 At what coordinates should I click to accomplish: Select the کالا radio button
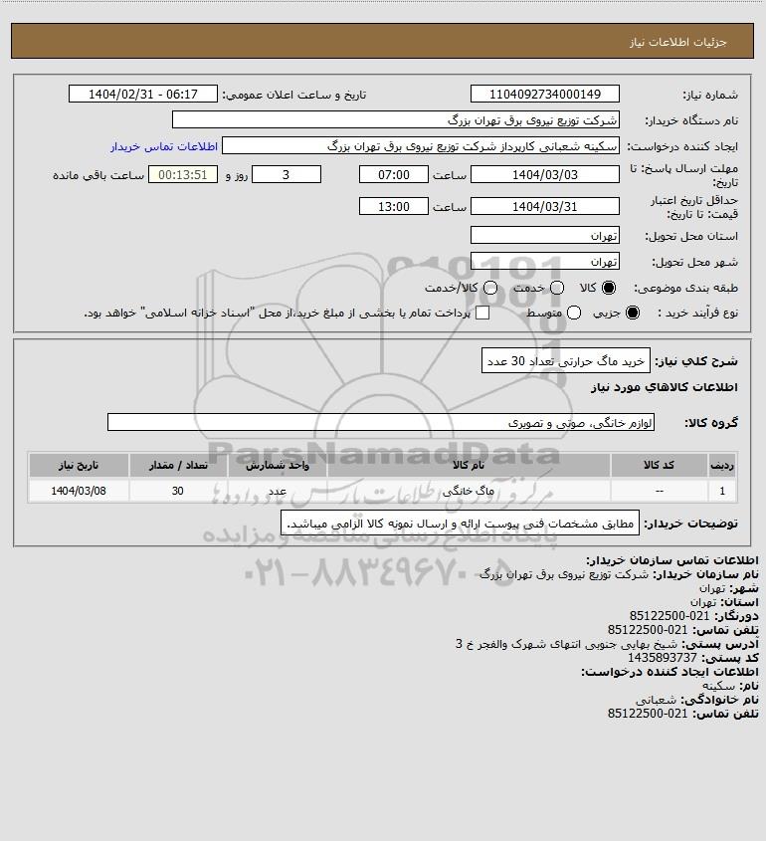(x=609, y=288)
